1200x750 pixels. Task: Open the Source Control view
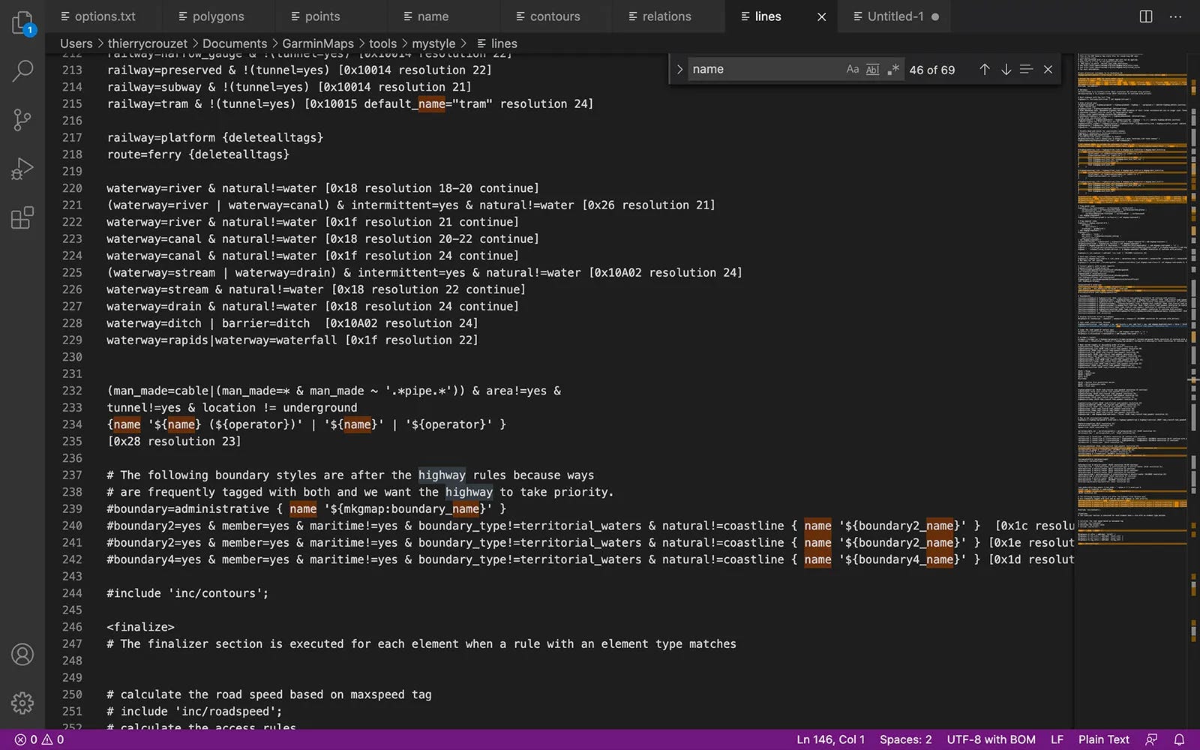(22, 120)
